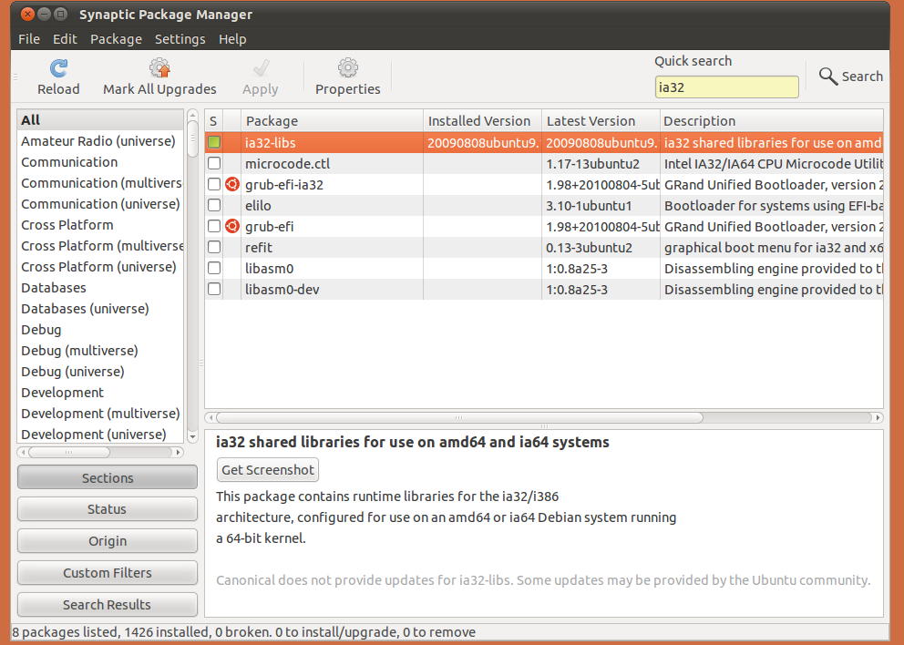Select the ia32-libs package name
This screenshot has width=904, height=645.
(271, 142)
